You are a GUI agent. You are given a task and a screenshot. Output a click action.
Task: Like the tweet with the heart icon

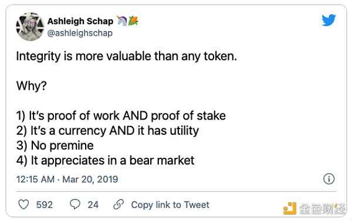[23, 205]
